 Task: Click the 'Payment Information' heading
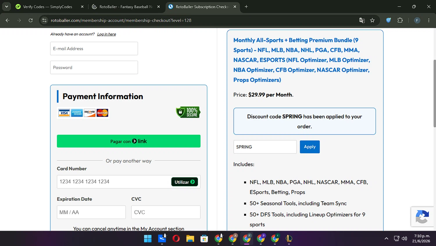pos(103,96)
